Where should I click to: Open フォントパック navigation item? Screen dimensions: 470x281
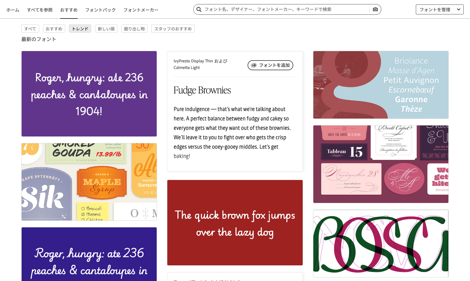coord(101,10)
